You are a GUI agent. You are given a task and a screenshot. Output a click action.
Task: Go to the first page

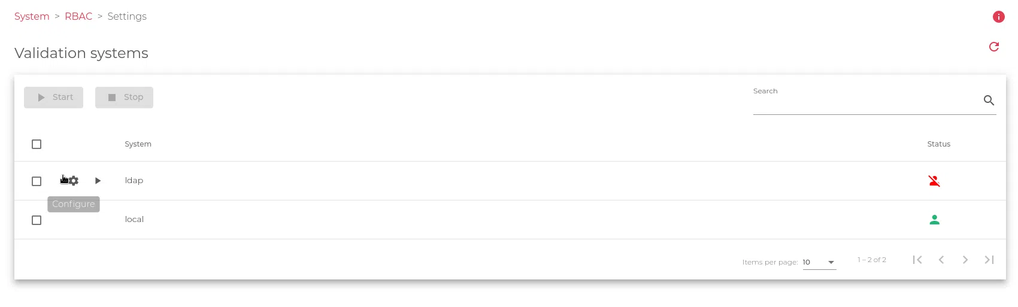[x=917, y=260]
